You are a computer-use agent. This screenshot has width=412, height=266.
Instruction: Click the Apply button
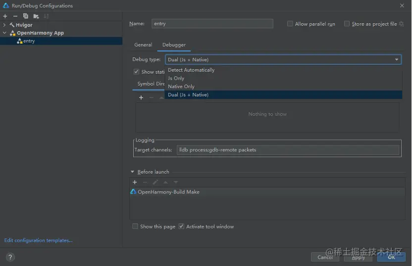359,257
